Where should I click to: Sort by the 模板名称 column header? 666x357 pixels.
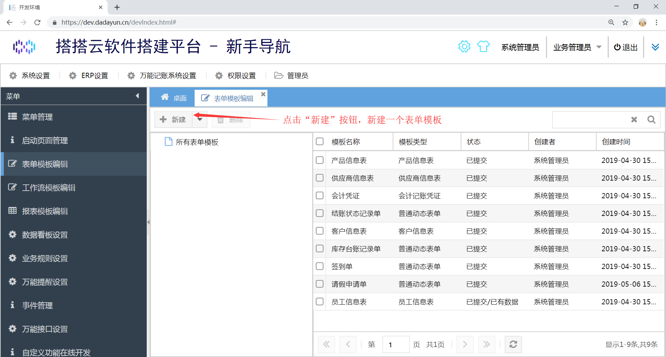click(x=359, y=142)
